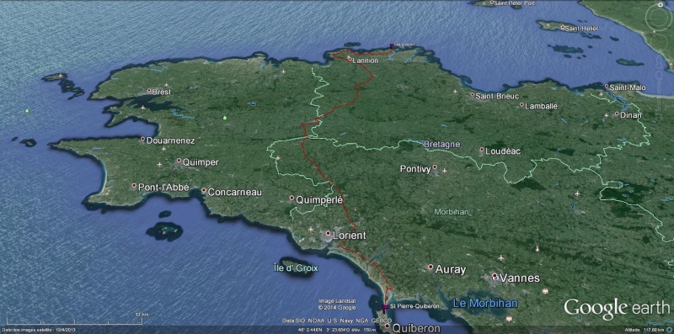Click the Quimper city marker
Image resolution: width=674 pixels, height=334 pixels.
click(x=179, y=161)
